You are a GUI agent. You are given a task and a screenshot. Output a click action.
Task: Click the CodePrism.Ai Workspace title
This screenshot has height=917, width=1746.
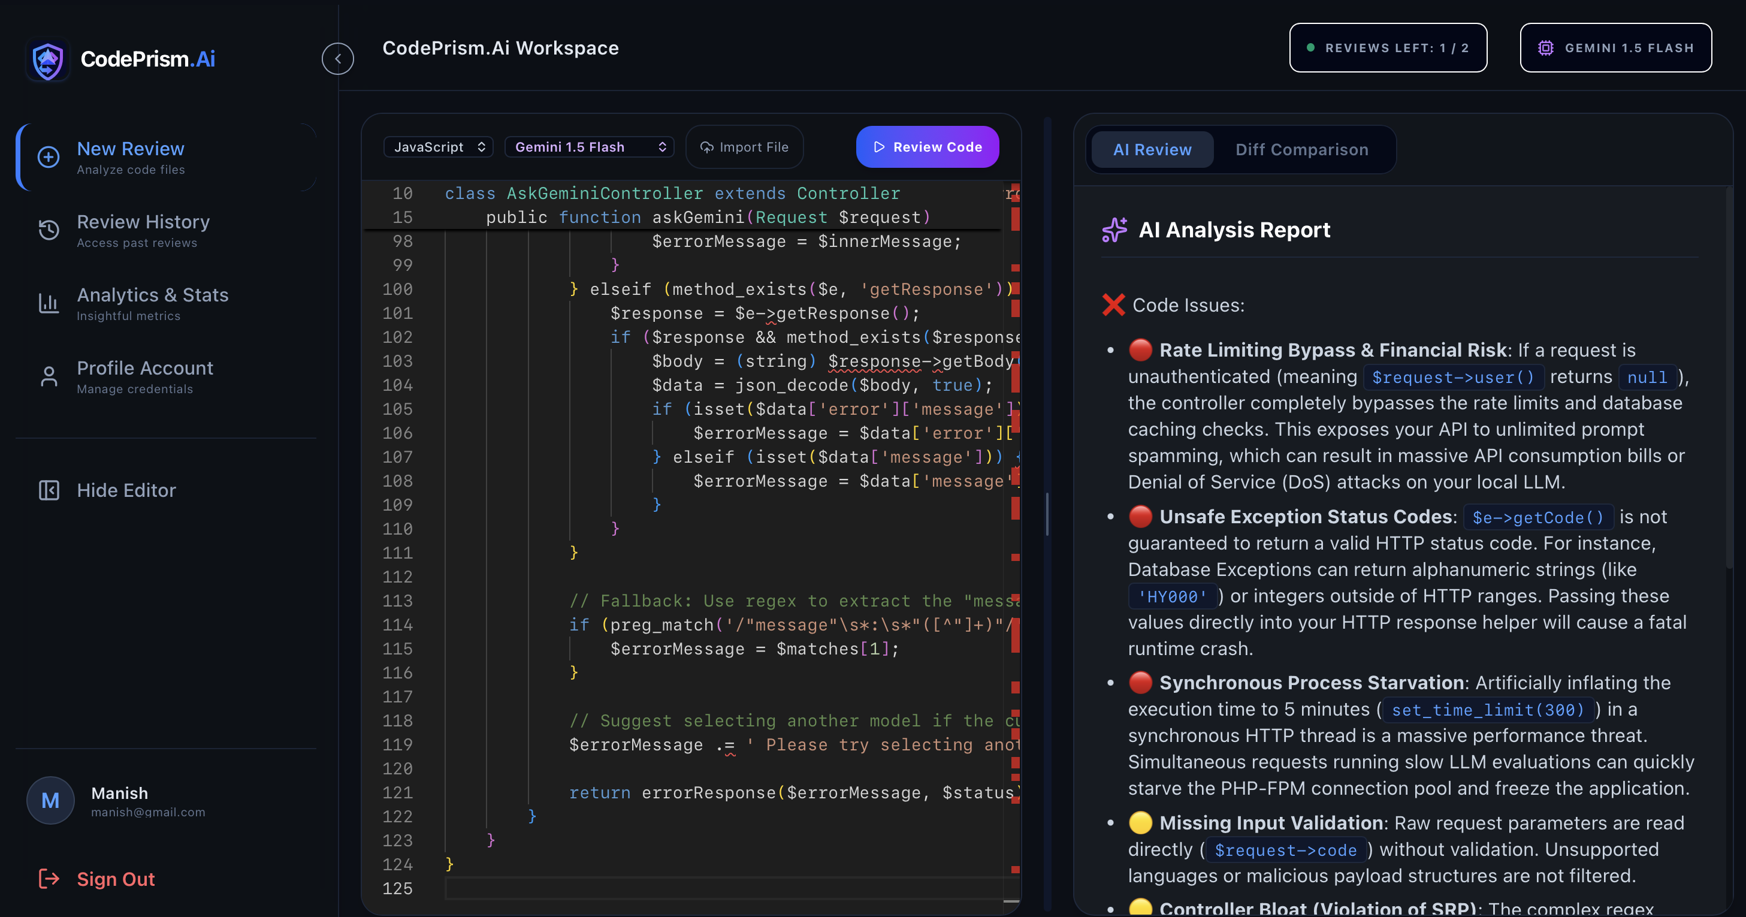pos(500,48)
